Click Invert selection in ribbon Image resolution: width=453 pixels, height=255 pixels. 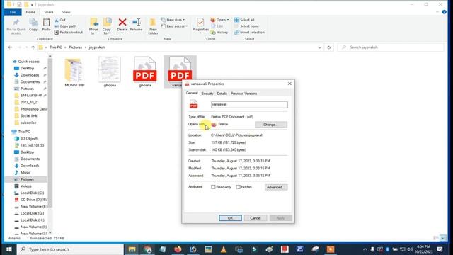pyautogui.click(x=249, y=33)
